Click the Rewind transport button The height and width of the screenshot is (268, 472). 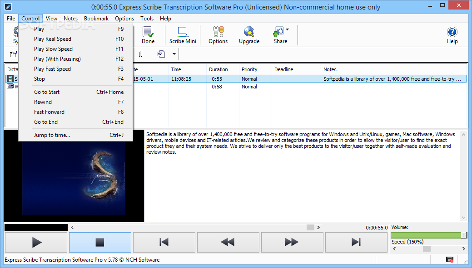(228, 242)
